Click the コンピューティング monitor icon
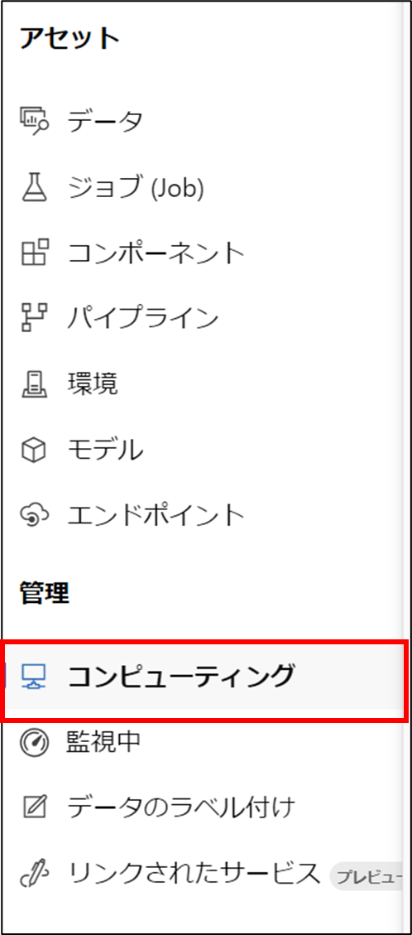The image size is (412, 935). (x=34, y=675)
